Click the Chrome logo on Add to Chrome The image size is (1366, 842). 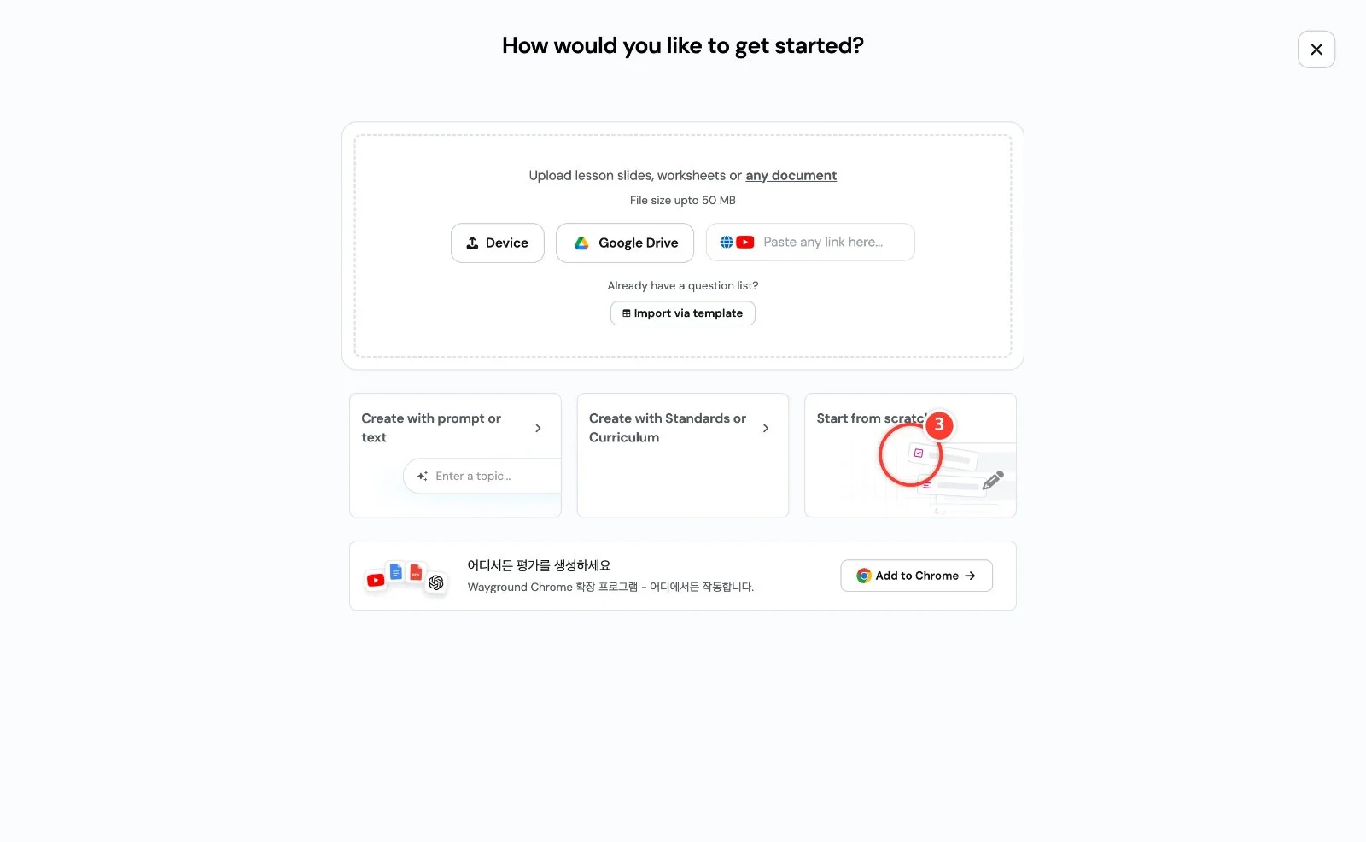coord(864,576)
